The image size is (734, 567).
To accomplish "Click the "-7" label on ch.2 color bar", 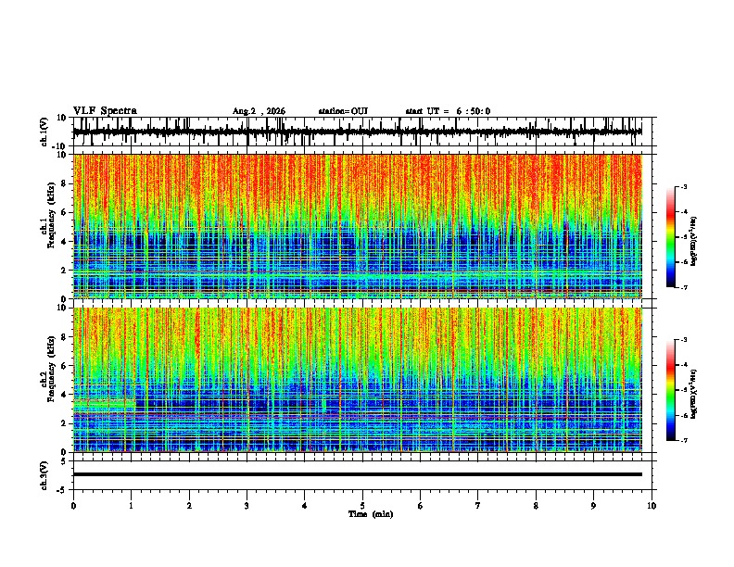I will click(x=684, y=440).
